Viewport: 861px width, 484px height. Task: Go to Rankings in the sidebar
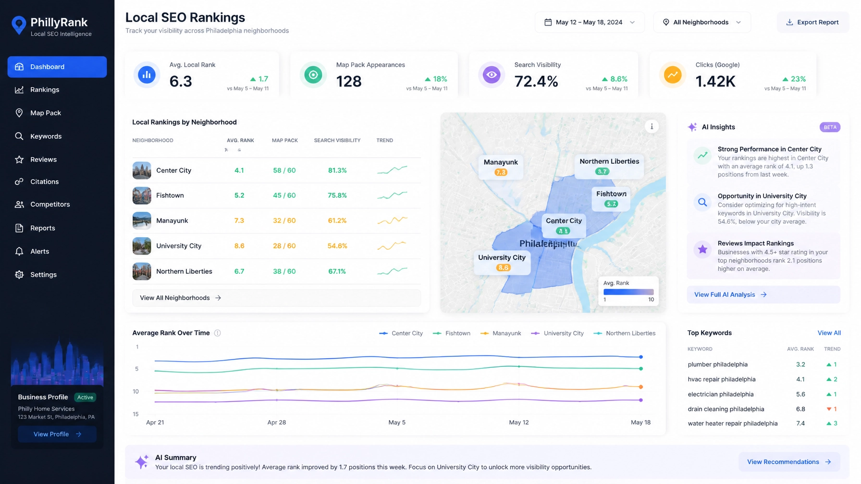(57, 90)
